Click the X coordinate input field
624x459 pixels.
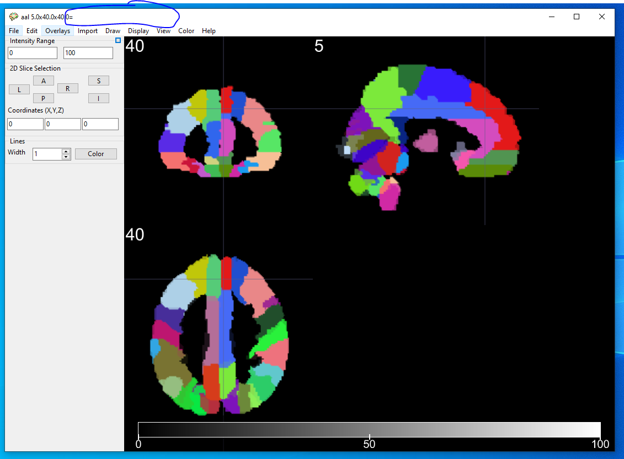tap(25, 124)
